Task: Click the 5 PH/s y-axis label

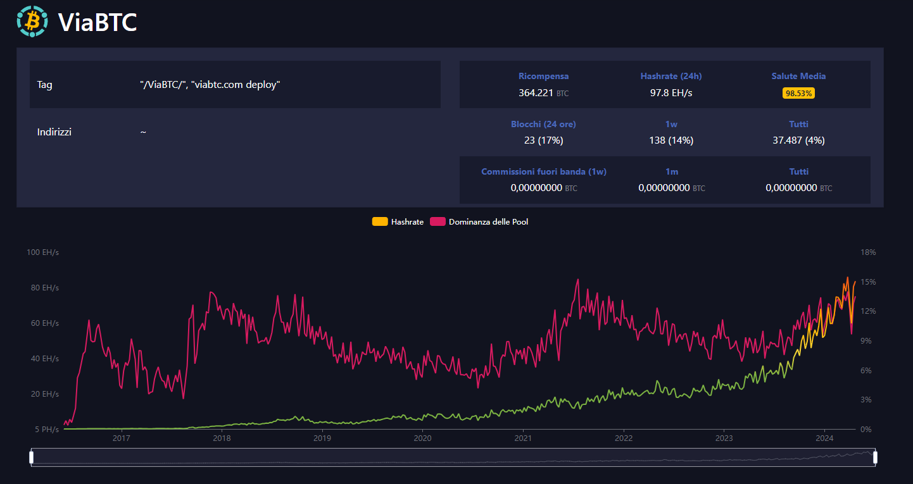Action: (46, 430)
